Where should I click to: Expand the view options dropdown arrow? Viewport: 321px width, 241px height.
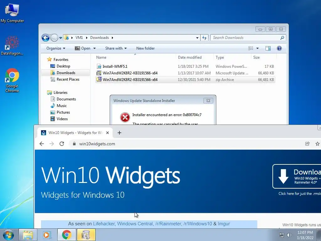point(258,48)
